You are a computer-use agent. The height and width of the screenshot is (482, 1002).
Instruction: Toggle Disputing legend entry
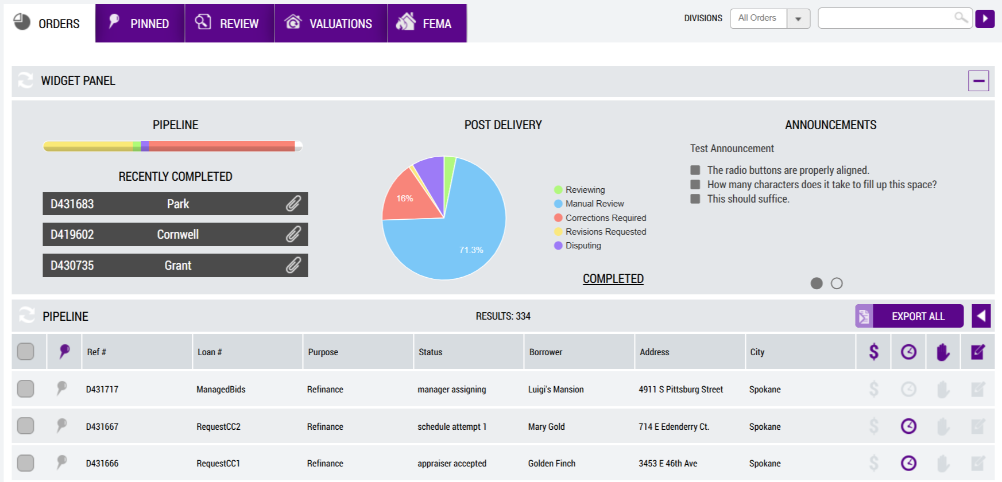click(x=578, y=245)
